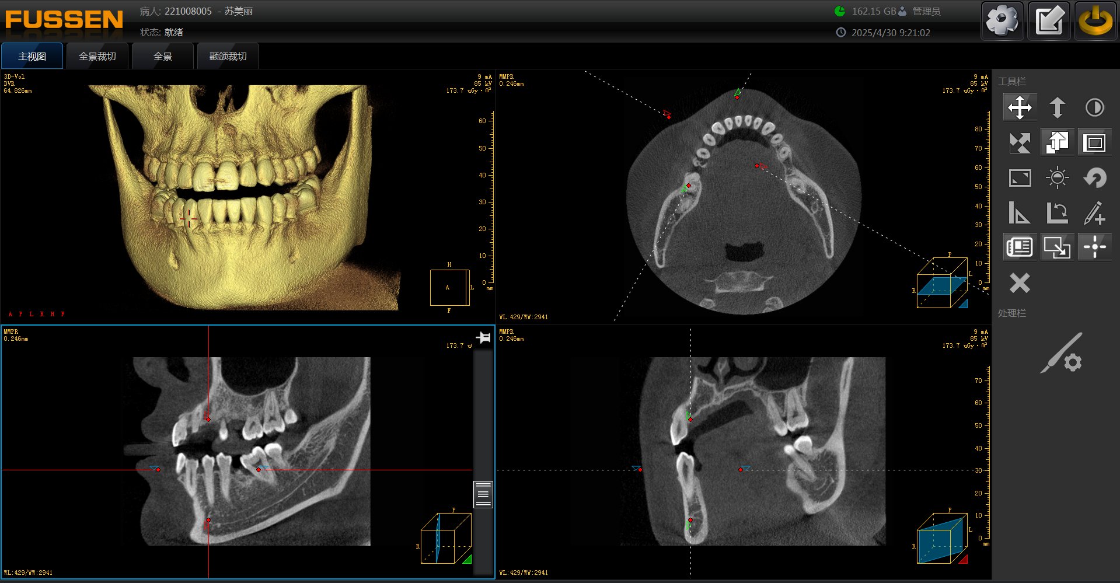Toggle the crosshair localizer display
This screenshot has width=1120, height=583.
(x=1095, y=247)
